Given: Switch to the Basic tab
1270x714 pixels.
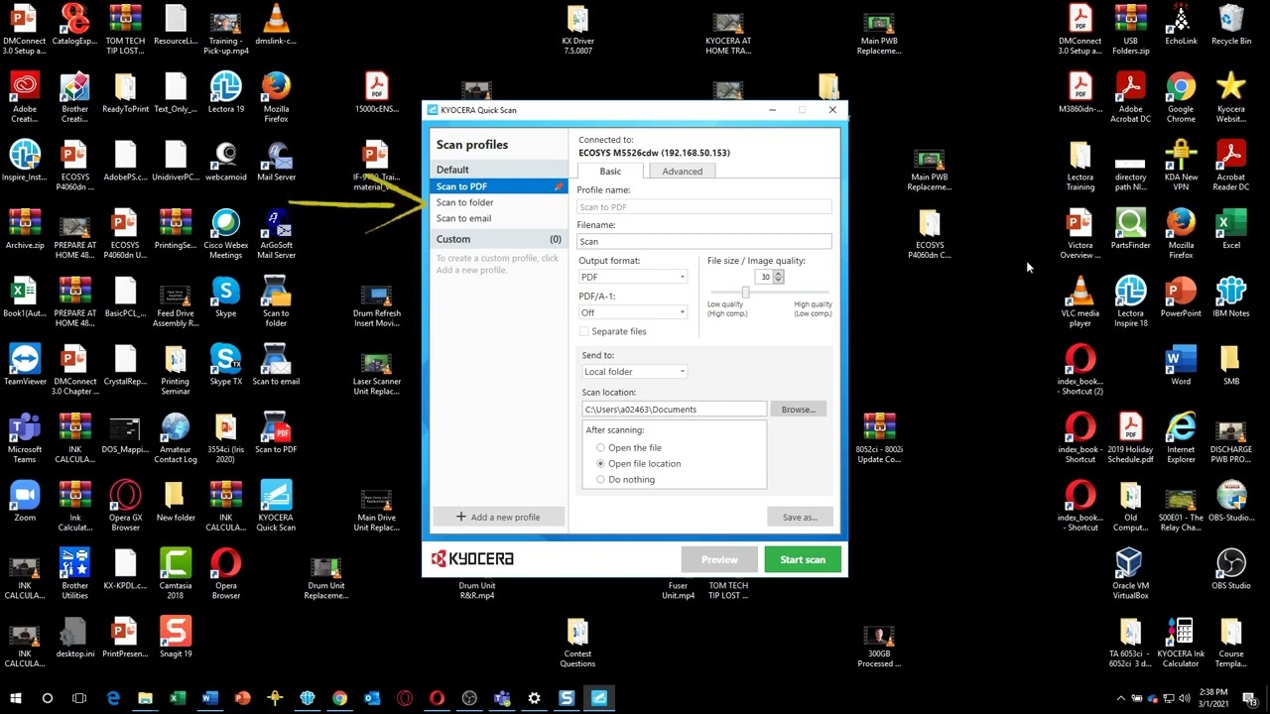Looking at the screenshot, I should 610,172.
